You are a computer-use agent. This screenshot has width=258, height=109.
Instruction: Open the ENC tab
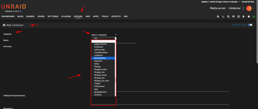pos(126,16)
